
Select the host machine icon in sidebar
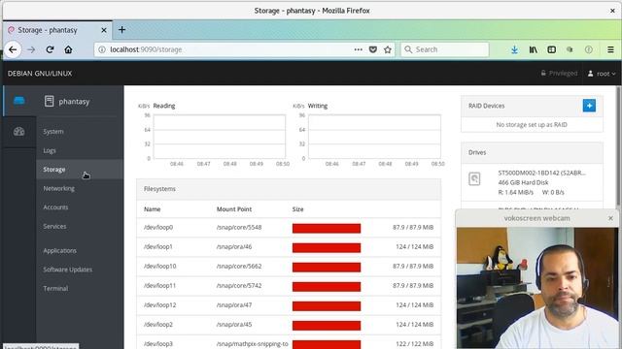(x=19, y=101)
